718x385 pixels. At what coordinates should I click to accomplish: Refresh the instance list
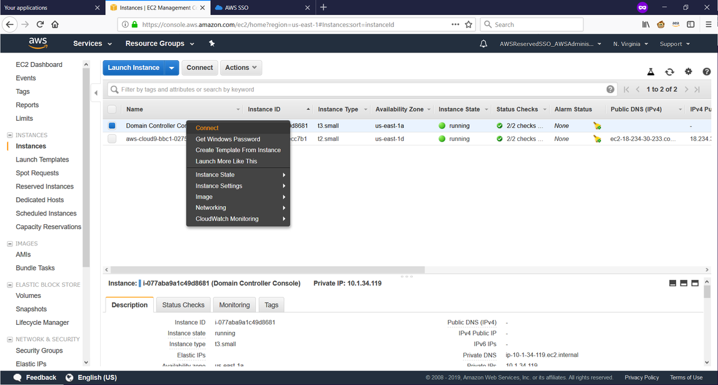click(x=669, y=71)
